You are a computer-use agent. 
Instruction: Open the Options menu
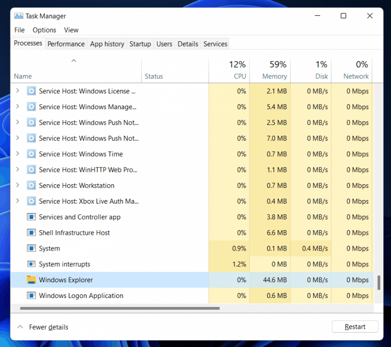[44, 30]
